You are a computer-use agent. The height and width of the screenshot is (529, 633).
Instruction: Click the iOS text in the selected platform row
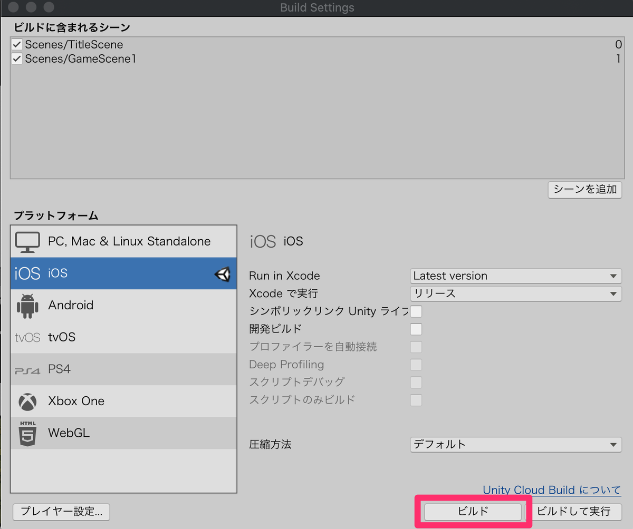[58, 273]
